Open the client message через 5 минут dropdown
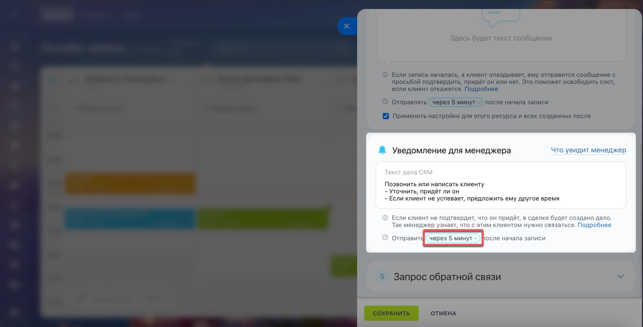 pos(456,102)
